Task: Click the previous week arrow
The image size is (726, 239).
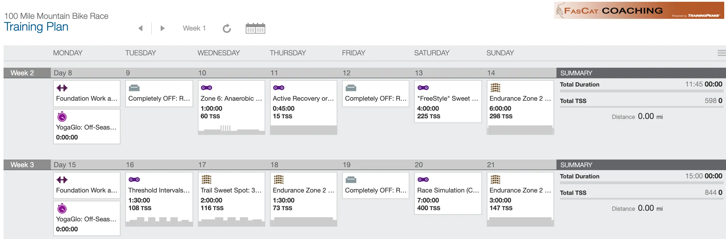Action: click(141, 28)
